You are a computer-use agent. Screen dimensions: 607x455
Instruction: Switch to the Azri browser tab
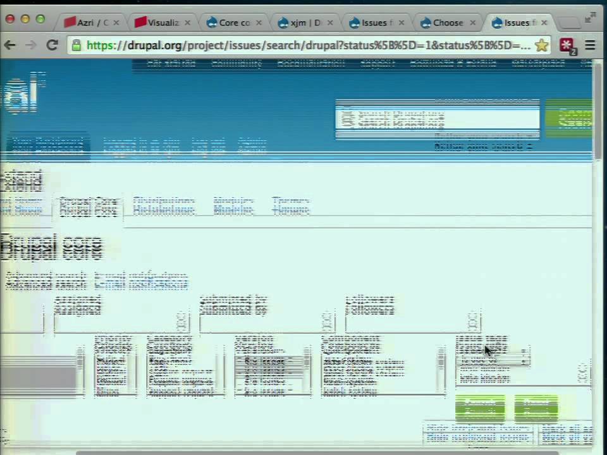point(92,23)
